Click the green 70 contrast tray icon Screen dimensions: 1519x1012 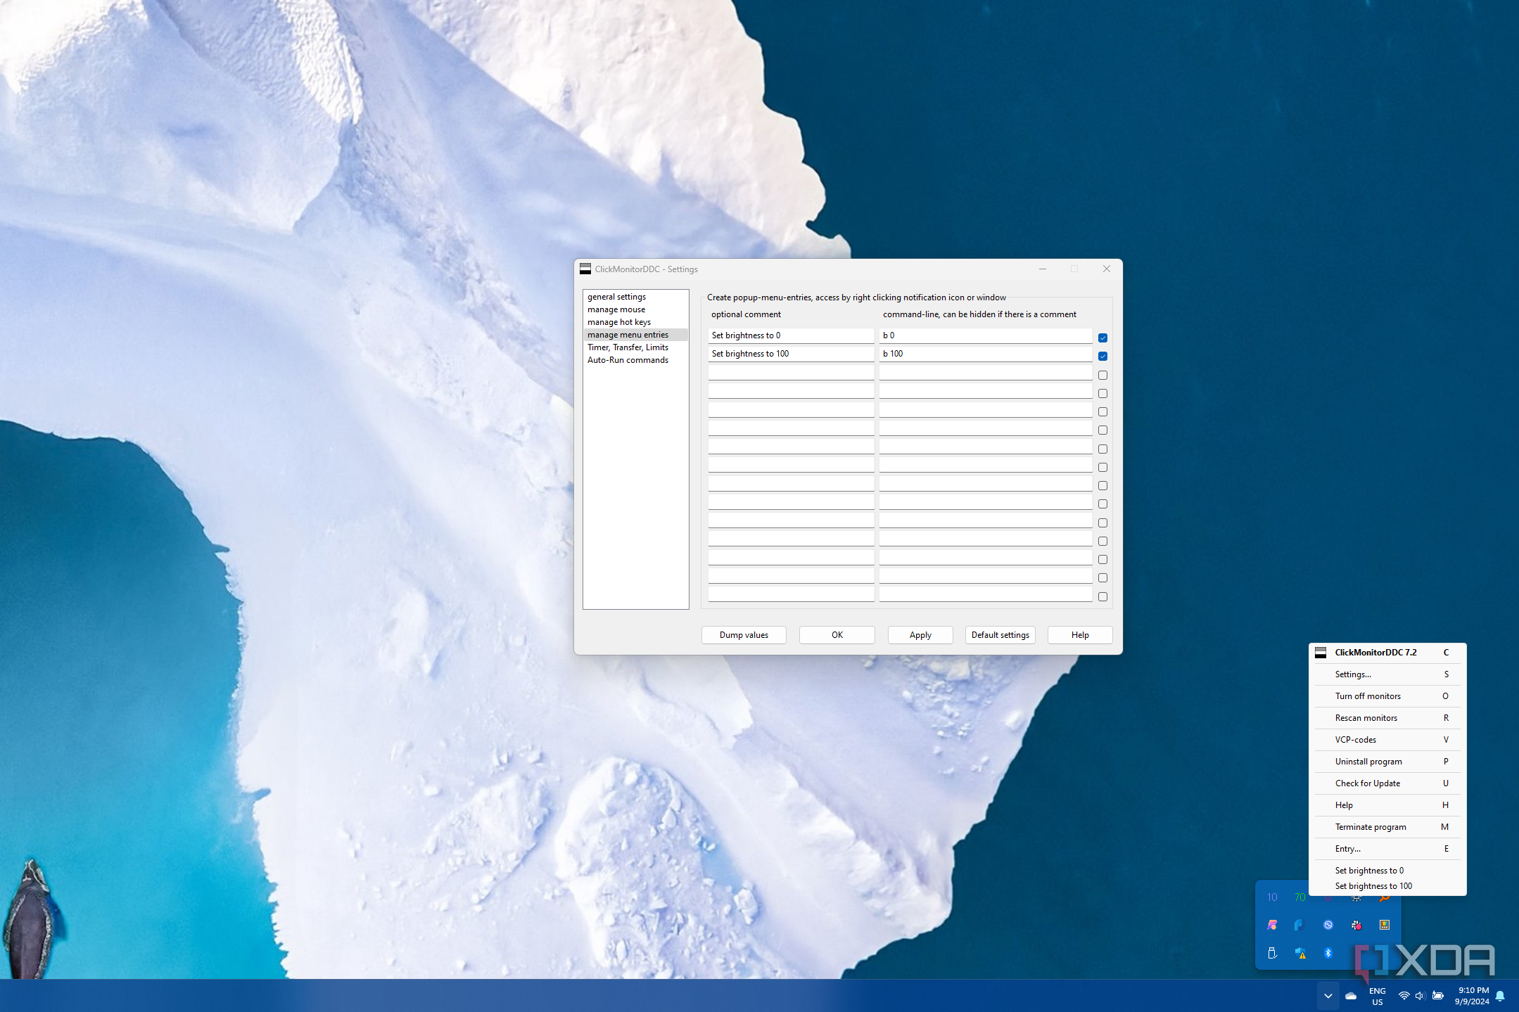1300,897
